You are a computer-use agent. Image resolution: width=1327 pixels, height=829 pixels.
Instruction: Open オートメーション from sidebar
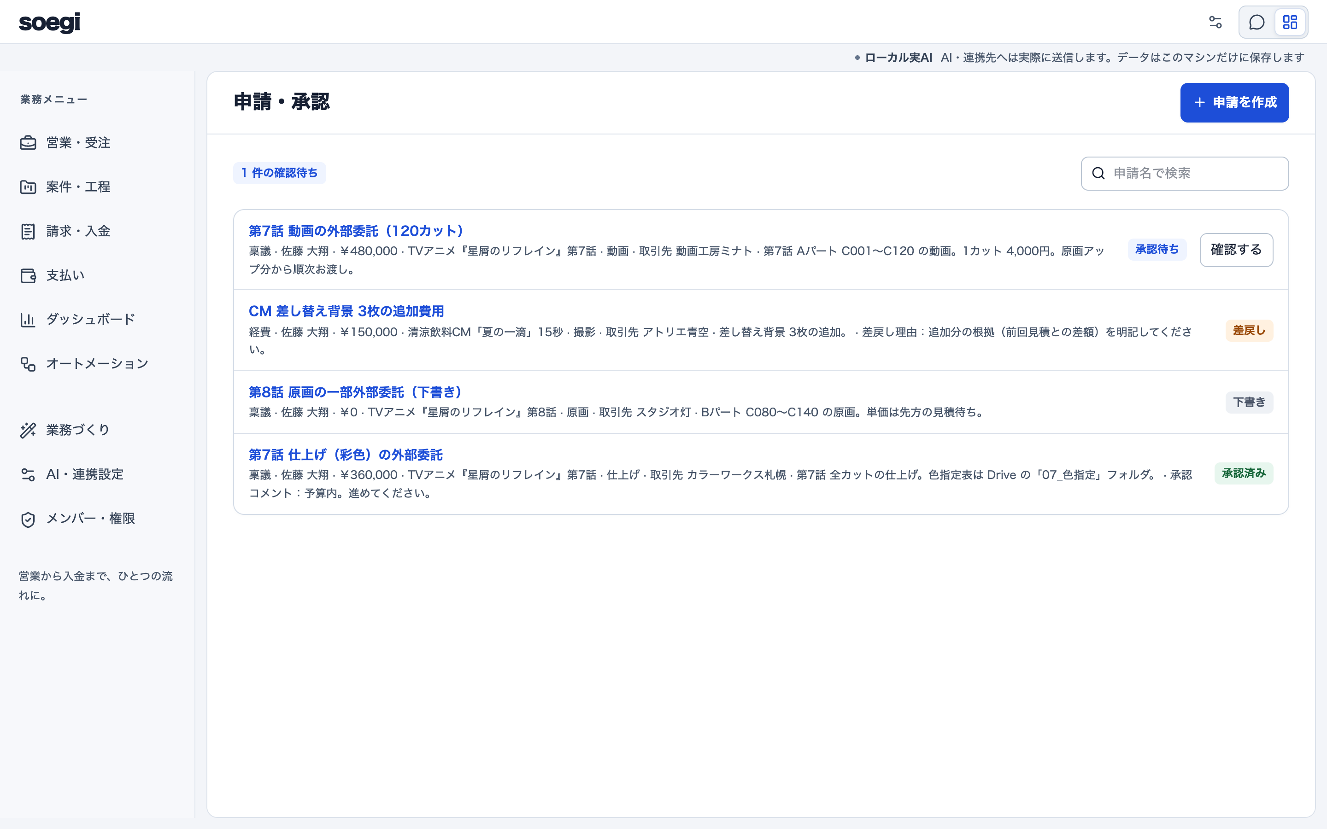[x=98, y=364]
